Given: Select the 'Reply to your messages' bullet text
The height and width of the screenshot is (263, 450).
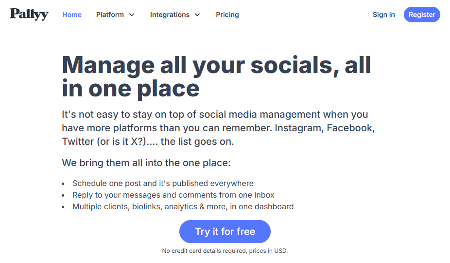Looking at the screenshot, I should coord(173,195).
